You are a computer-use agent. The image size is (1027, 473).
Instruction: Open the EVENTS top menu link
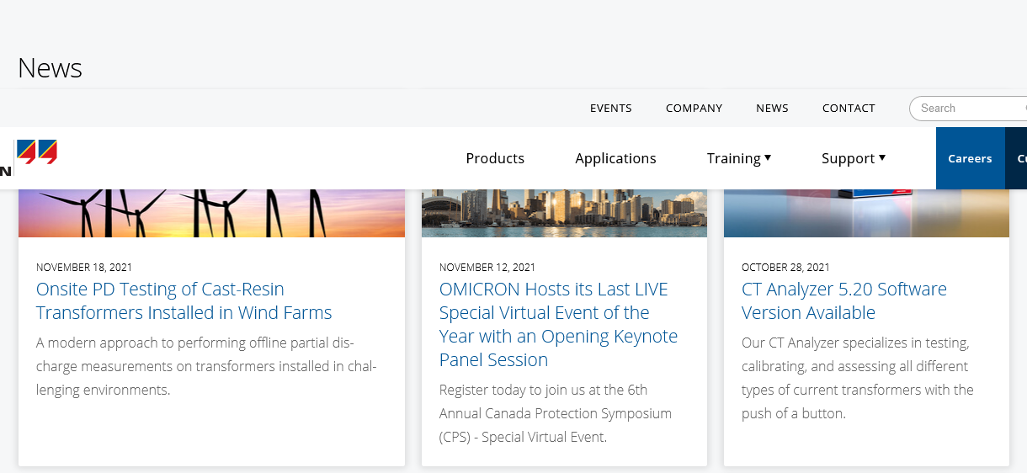pyautogui.click(x=610, y=108)
